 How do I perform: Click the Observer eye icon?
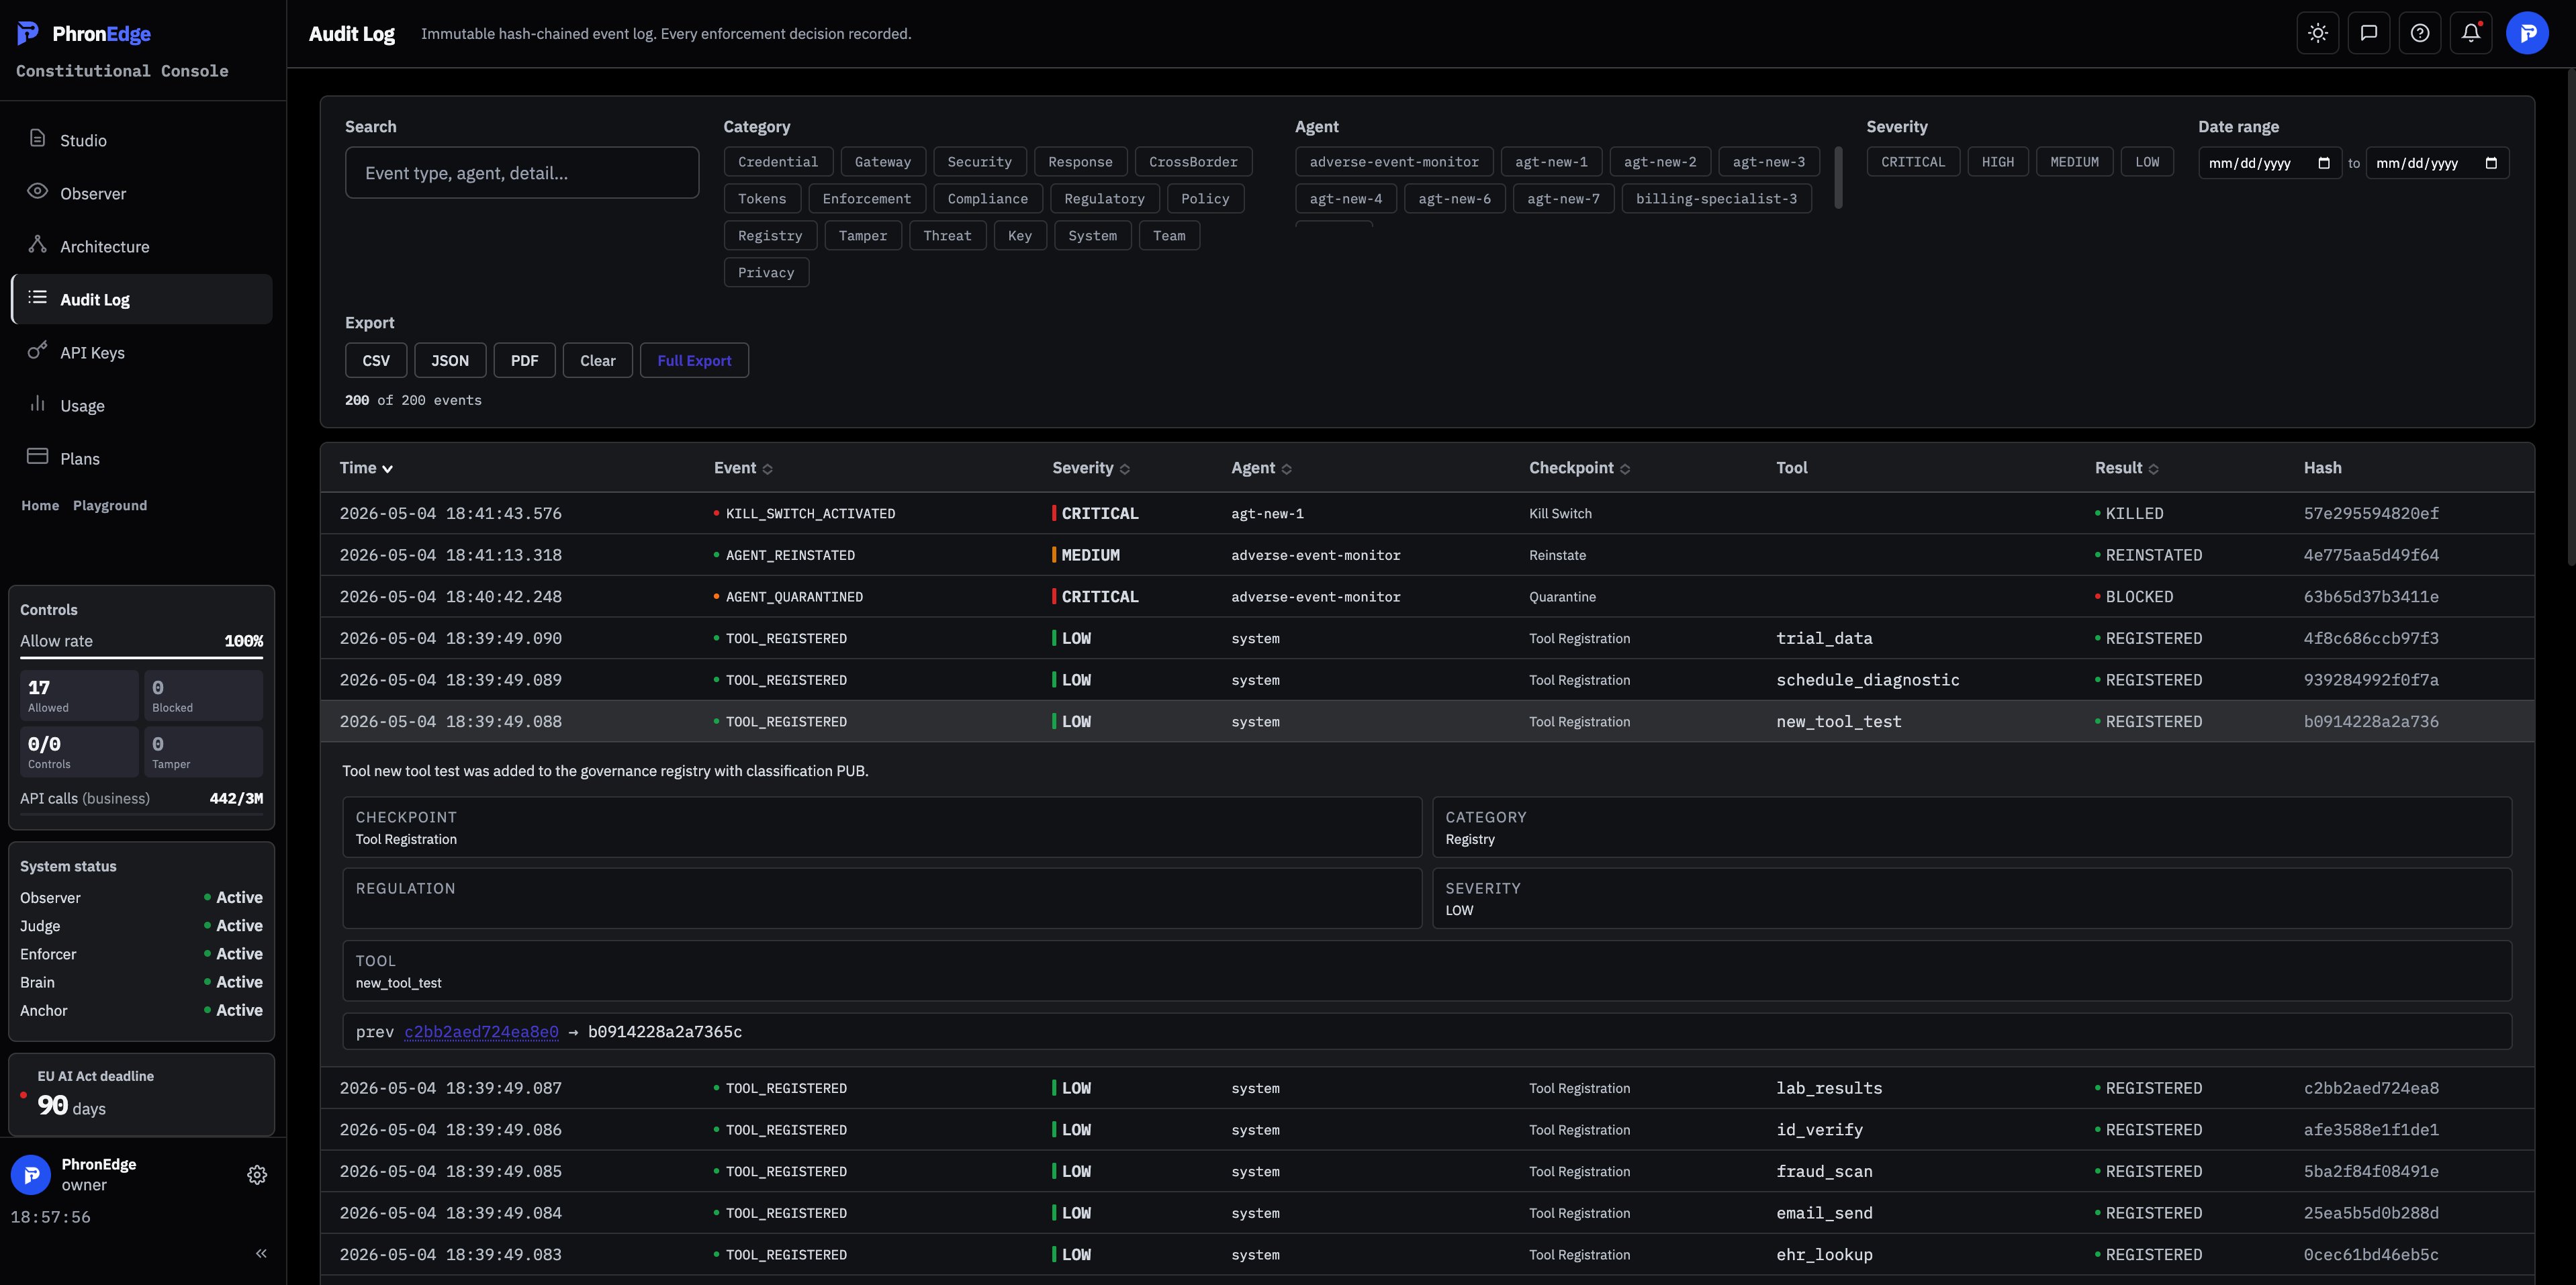coord(37,191)
